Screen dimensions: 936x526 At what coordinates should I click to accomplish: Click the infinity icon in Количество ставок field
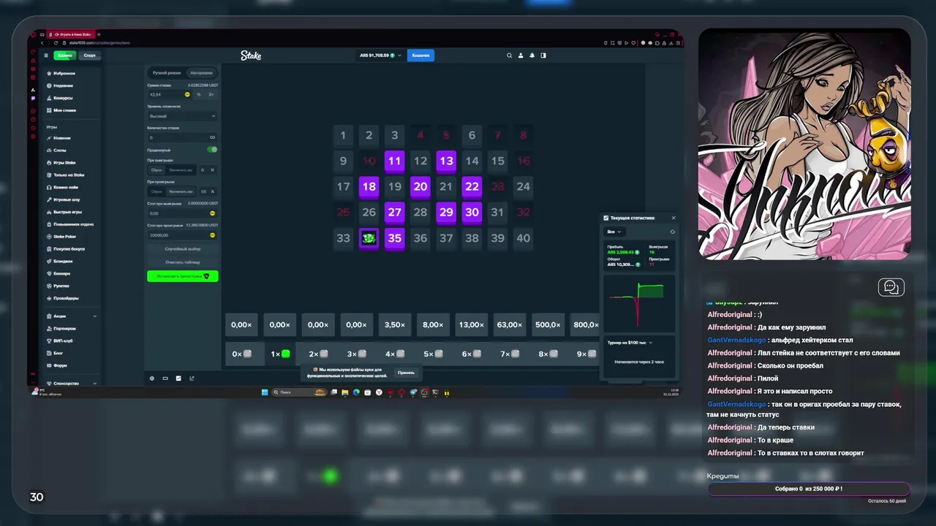click(213, 137)
